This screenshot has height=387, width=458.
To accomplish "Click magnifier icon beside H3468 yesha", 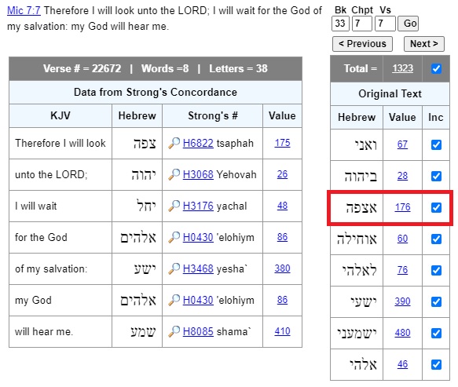I will pos(174,268).
